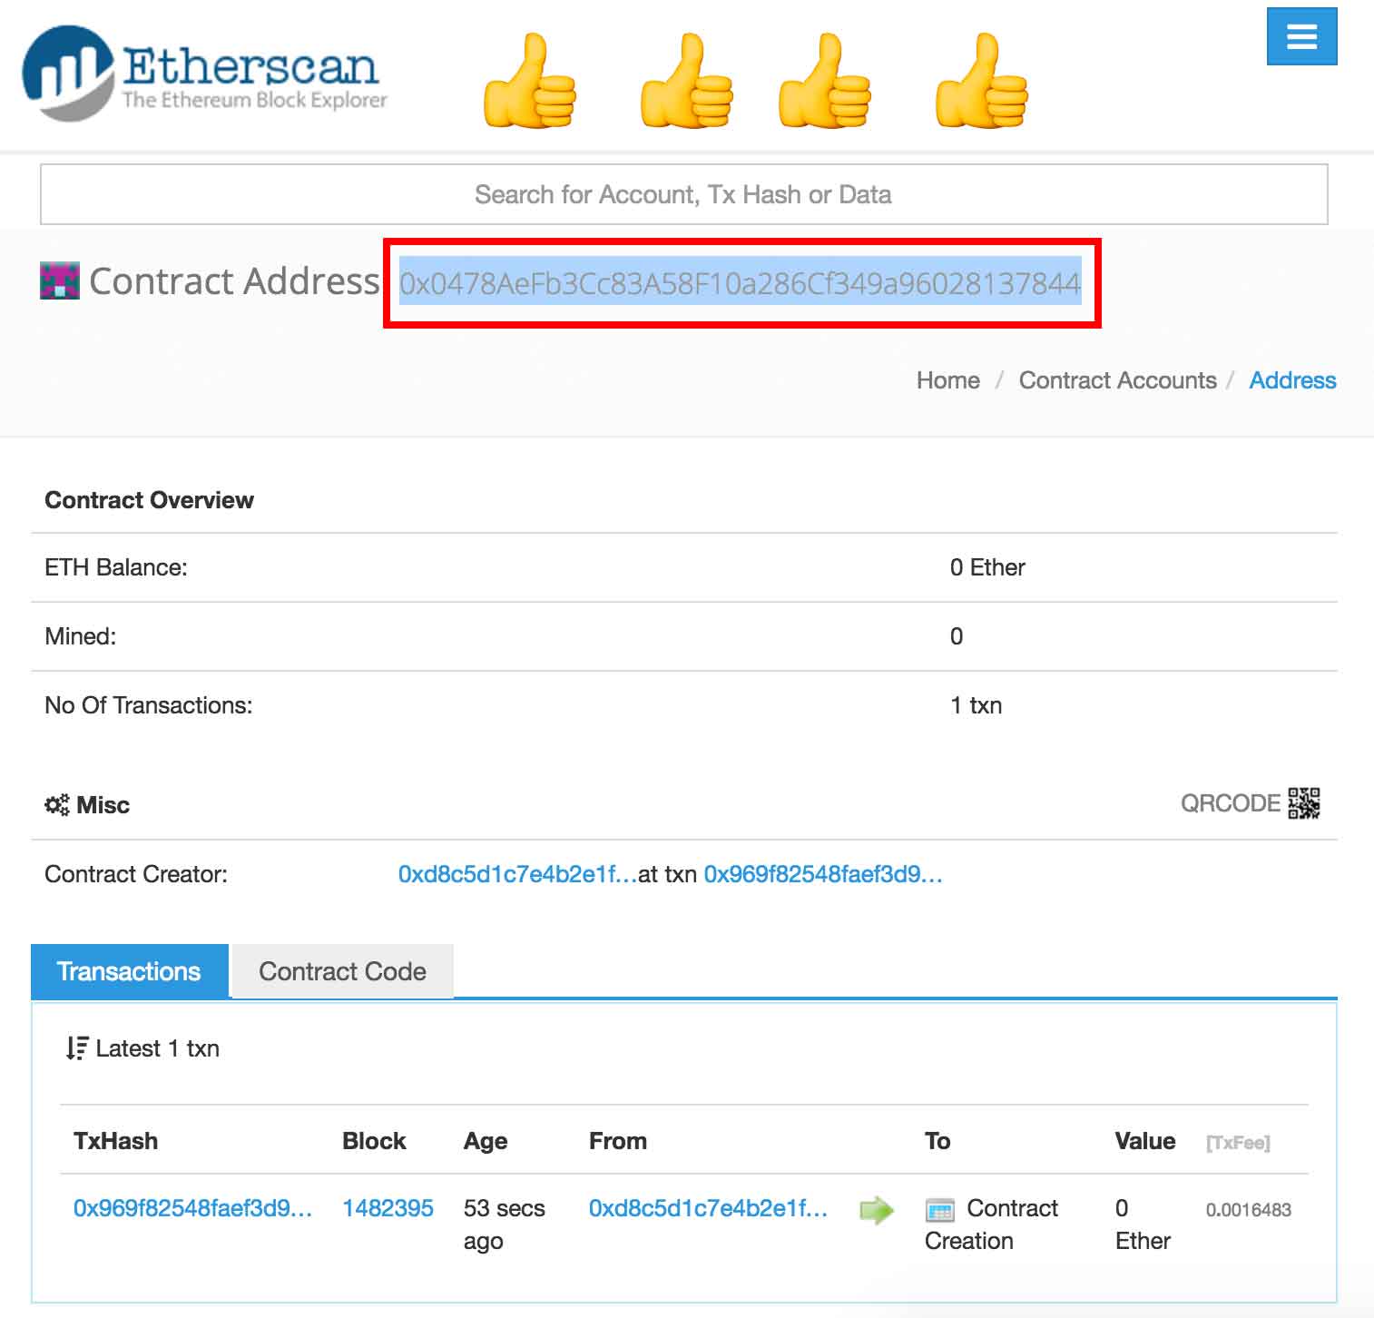
Task: Click the 0.0016483 TxFee value
Action: [x=1249, y=1210]
